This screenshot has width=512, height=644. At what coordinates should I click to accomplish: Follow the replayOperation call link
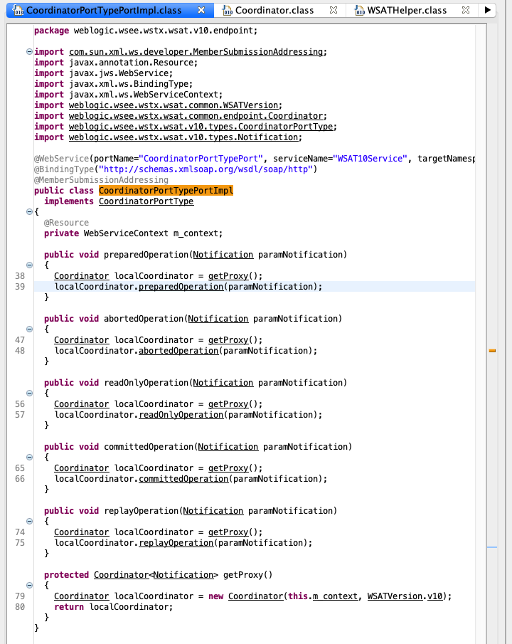click(176, 543)
